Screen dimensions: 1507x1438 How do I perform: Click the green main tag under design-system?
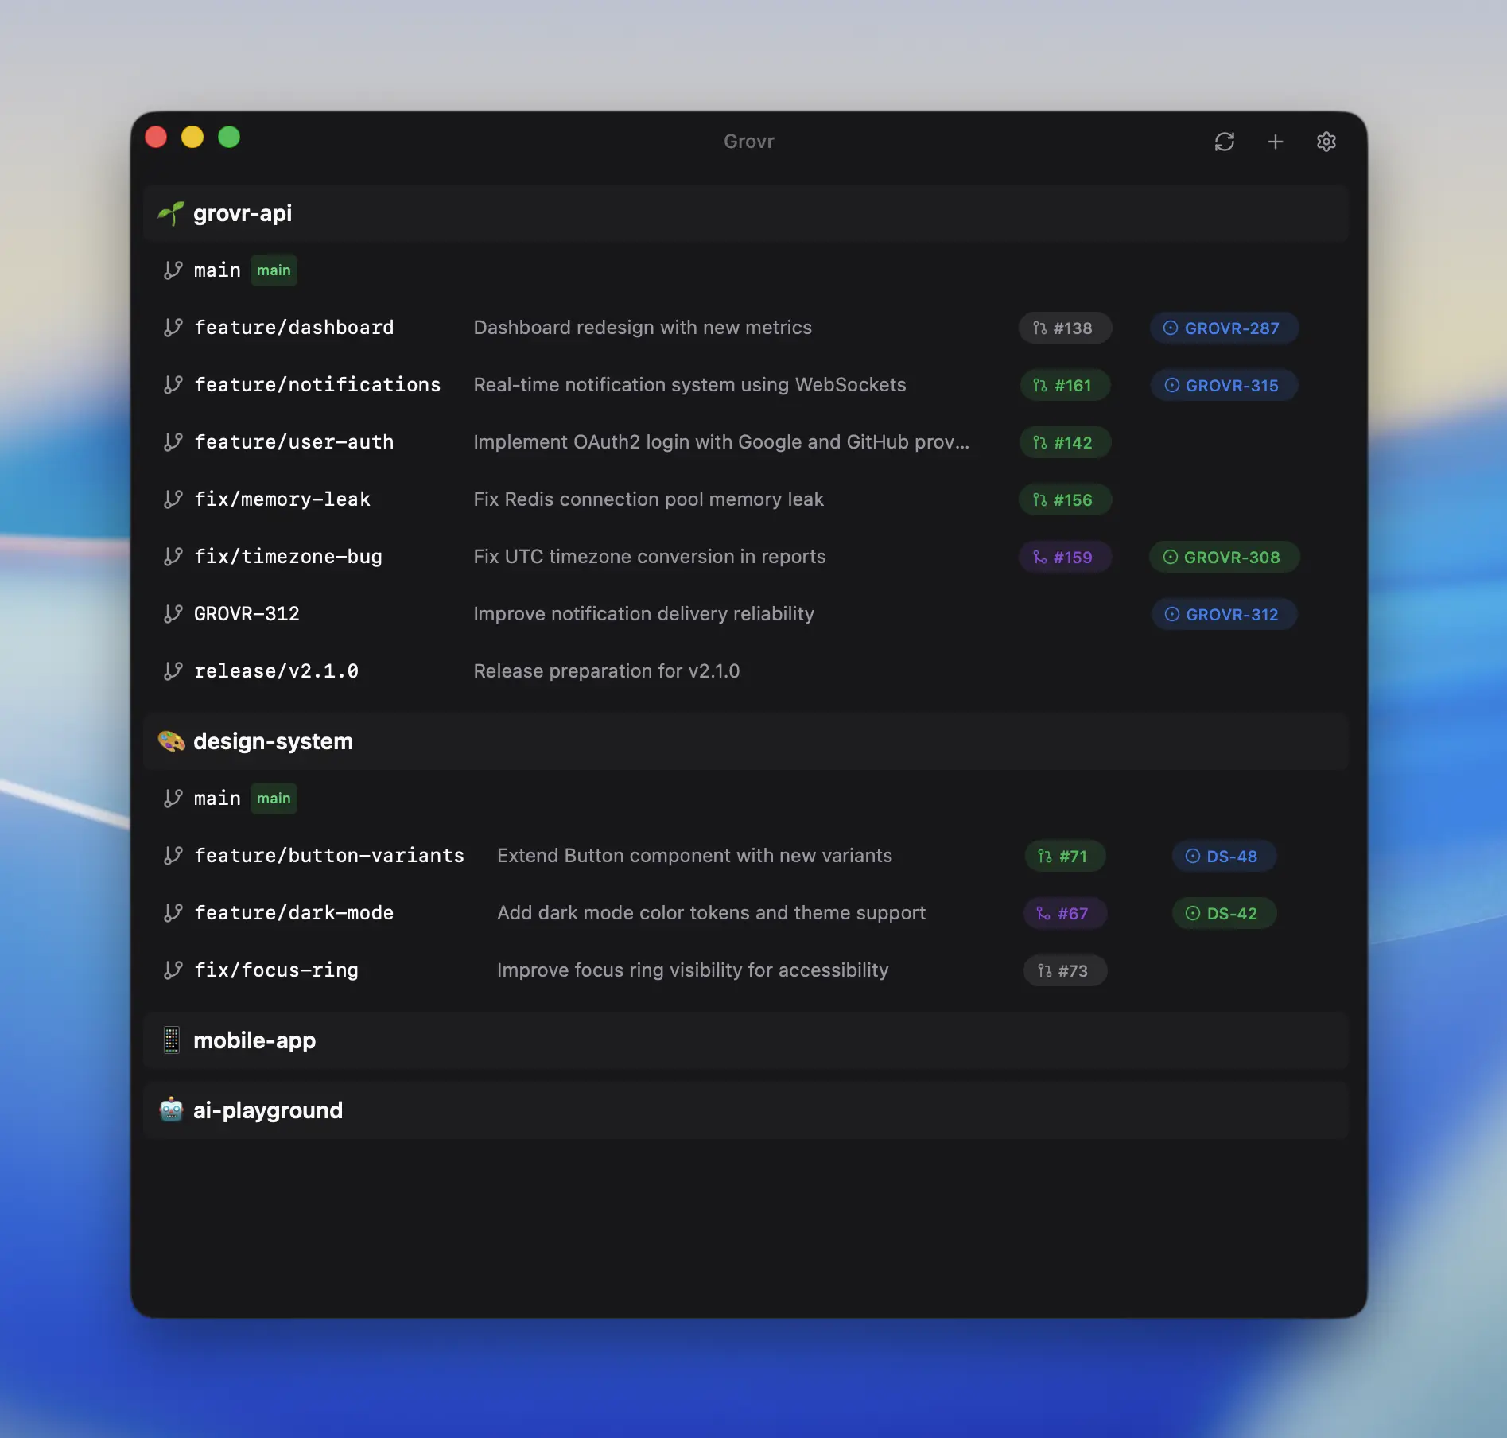coord(274,799)
